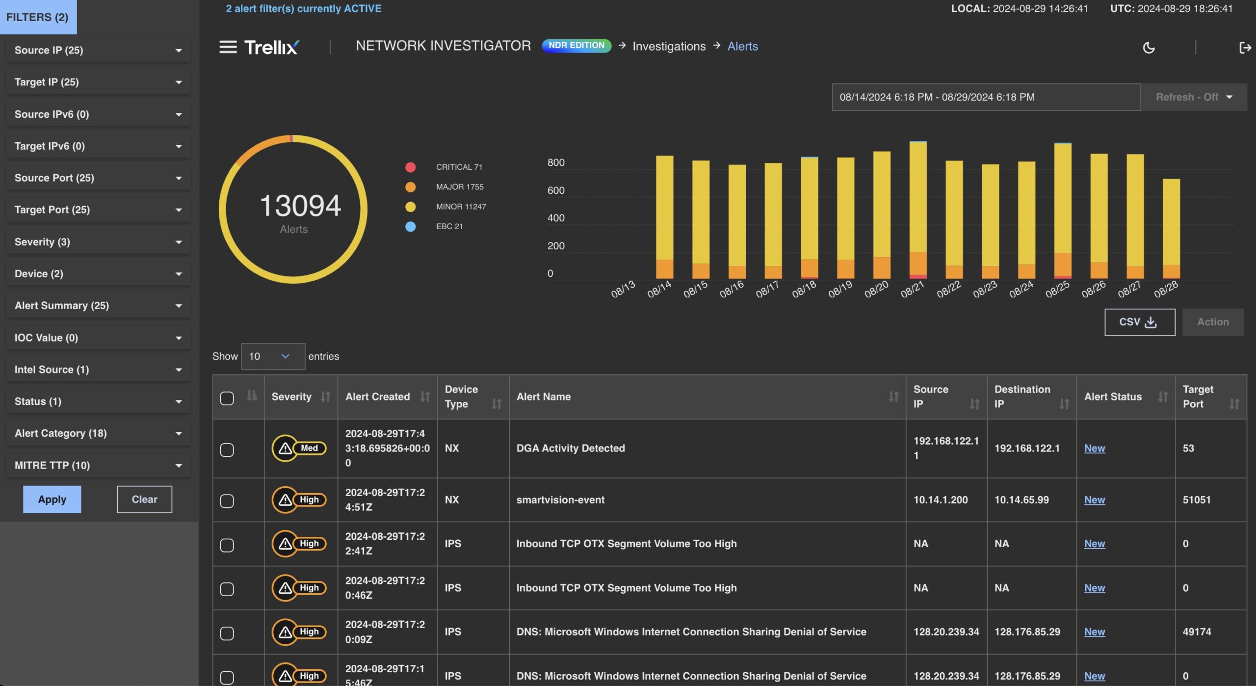Sort by Target Port column
This screenshot has width=1256, height=686.
(x=1234, y=404)
